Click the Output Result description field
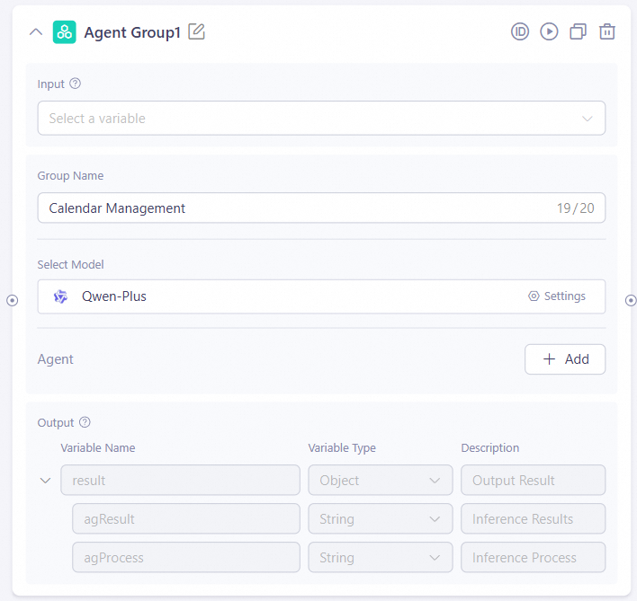Image resolution: width=637 pixels, height=601 pixels. tap(533, 480)
